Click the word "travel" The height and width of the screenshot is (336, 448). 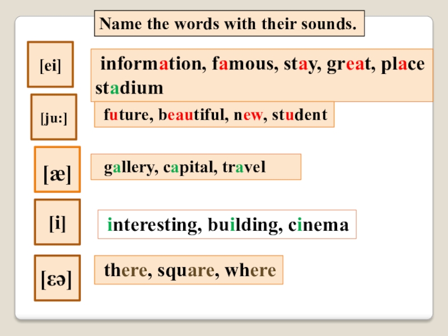point(244,167)
